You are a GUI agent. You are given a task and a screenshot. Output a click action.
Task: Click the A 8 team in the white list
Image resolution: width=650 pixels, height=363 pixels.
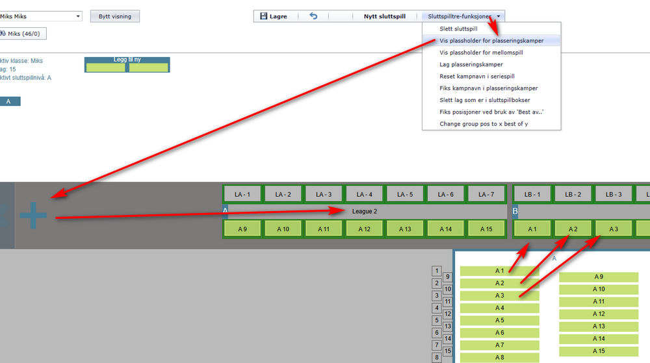pyautogui.click(x=499, y=358)
